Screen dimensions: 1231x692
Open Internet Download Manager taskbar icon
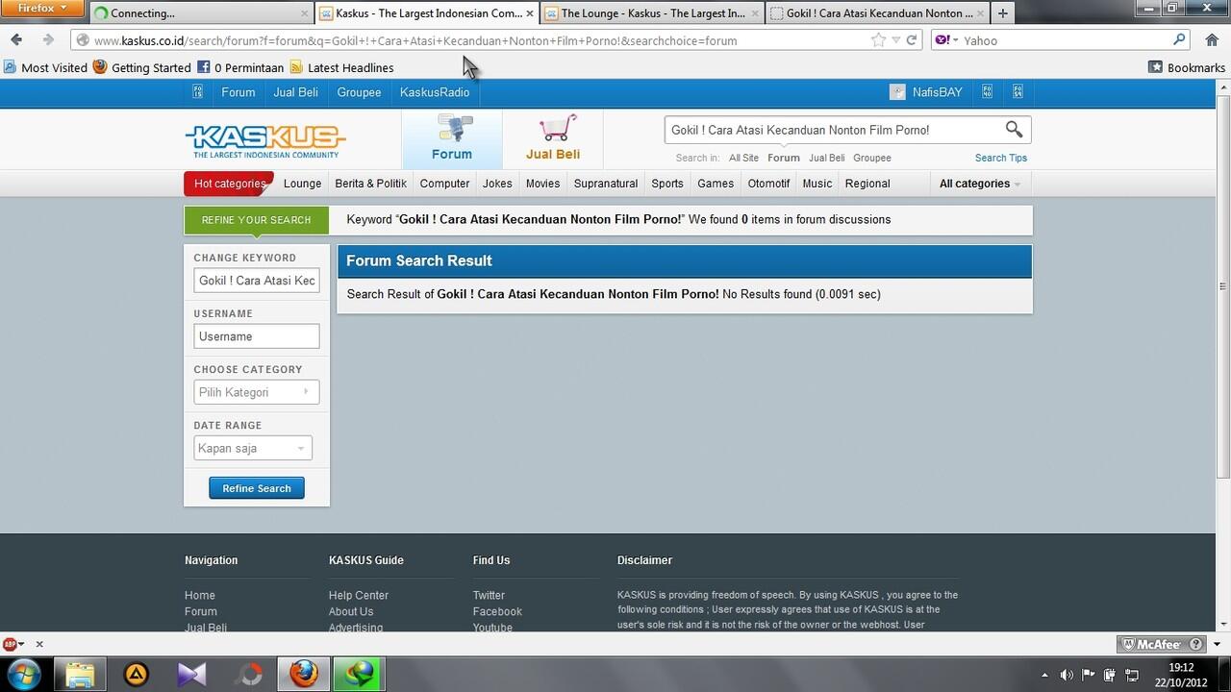coord(359,674)
